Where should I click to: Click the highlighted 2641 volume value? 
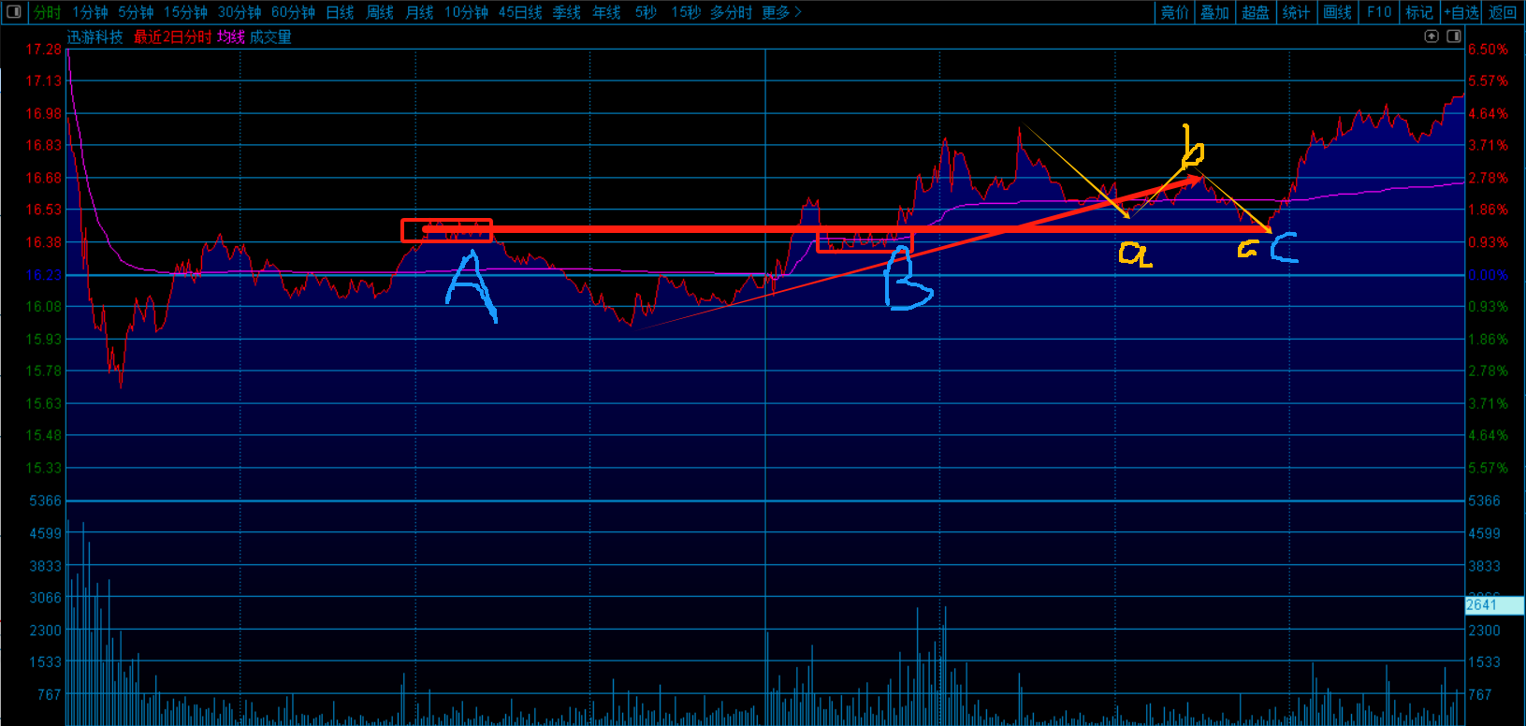coord(1493,605)
